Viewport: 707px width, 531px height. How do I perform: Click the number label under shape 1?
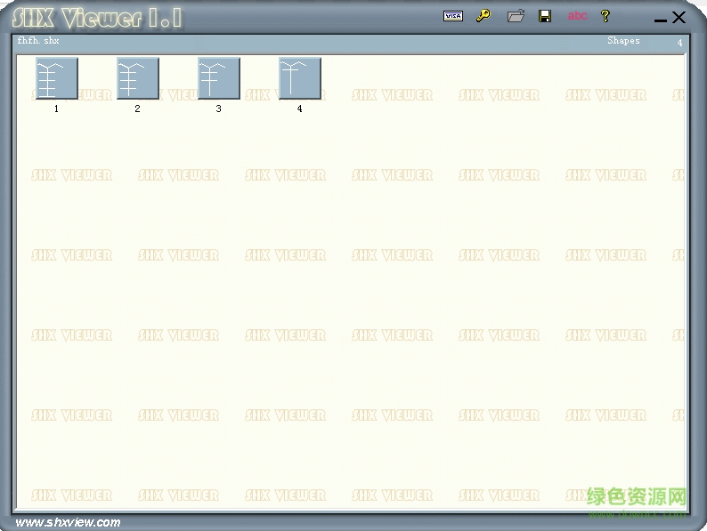57,109
